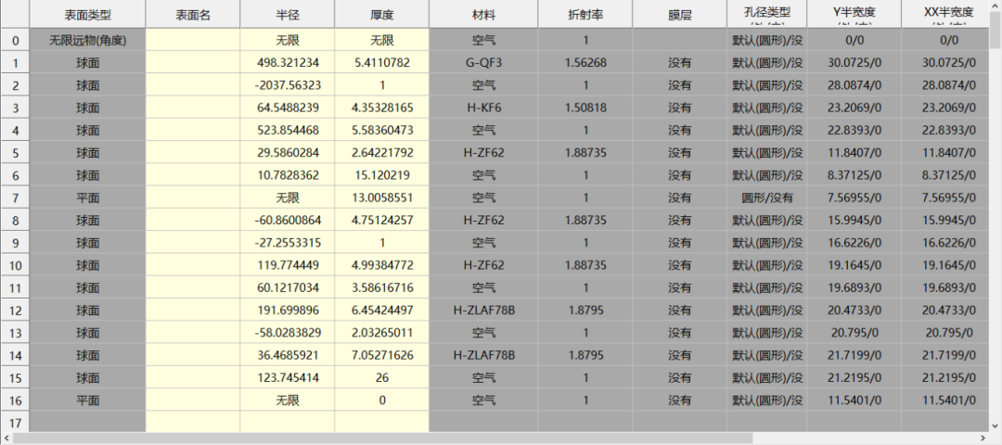
Task: Click radius value 64.5488239
Action: click(x=288, y=108)
